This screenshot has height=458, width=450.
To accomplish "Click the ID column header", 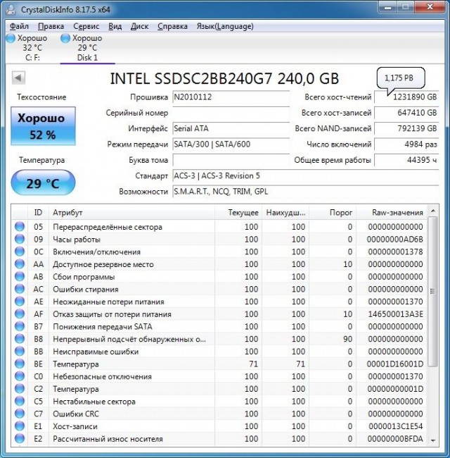I will (38, 212).
